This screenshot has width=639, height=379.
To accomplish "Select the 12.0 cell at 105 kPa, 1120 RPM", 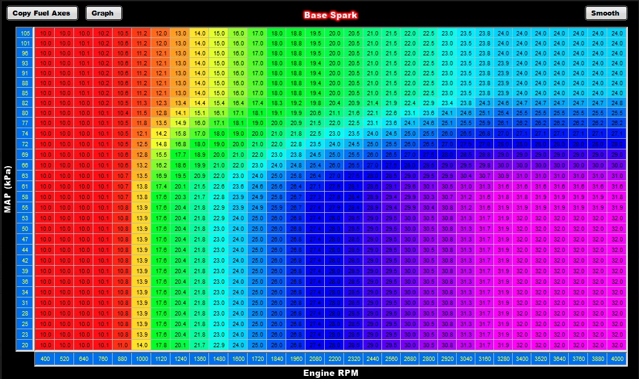I will coord(161,33).
